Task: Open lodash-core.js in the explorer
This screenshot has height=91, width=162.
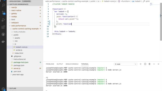Action: coord(22,47)
